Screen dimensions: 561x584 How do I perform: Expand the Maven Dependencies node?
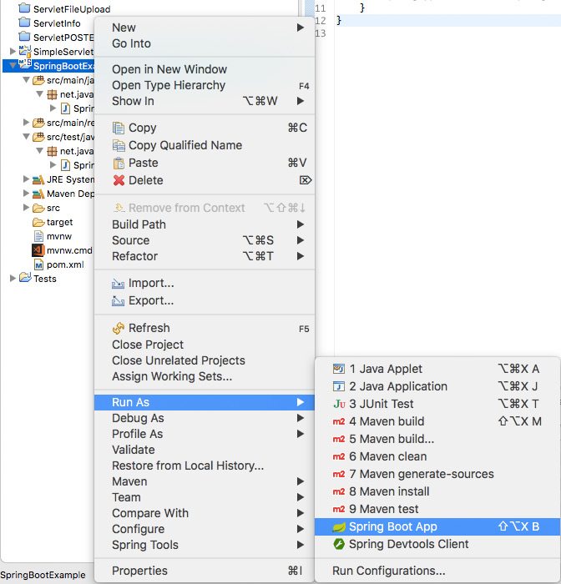point(26,194)
